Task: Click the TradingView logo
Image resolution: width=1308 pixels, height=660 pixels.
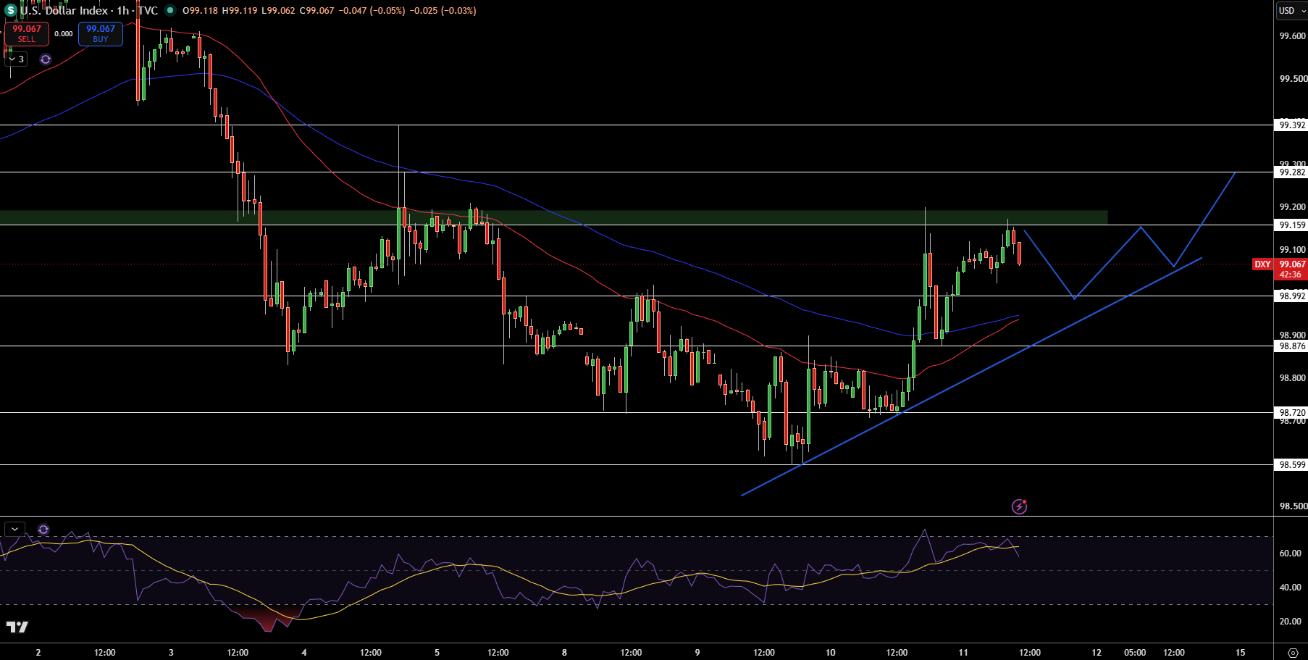Action: point(17,627)
